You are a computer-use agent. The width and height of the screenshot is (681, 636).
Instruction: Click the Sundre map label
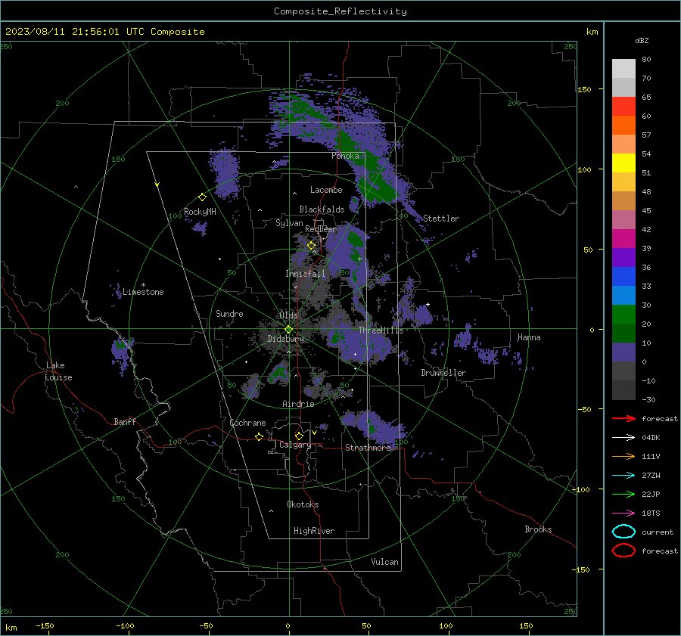[229, 313]
